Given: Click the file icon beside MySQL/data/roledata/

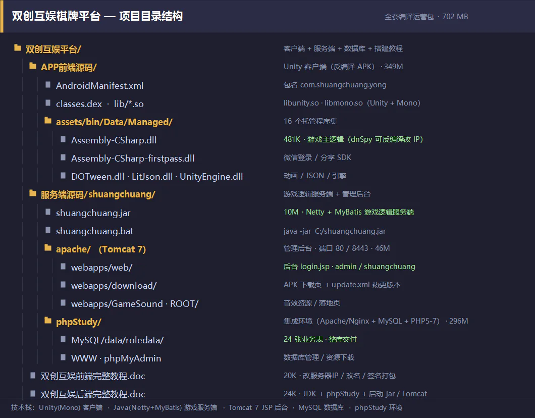Looking at the screenshot, I should [x=63, y=339].
